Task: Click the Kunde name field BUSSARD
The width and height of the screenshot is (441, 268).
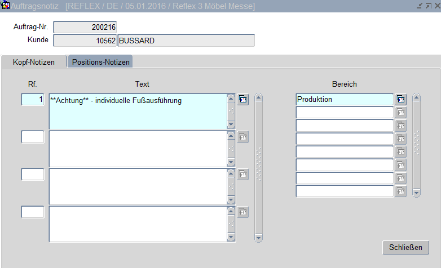Action: (x=186, y=41)
